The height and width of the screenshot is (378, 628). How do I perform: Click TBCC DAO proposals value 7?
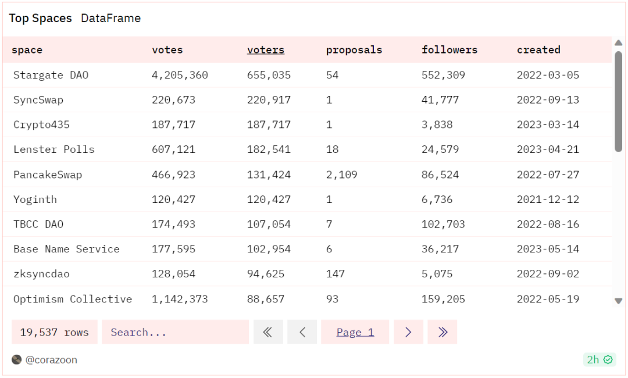(329, 224)
